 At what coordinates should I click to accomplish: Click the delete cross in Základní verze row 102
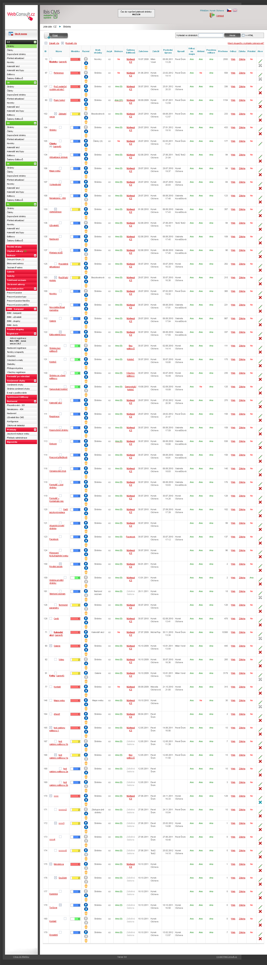(260, 120)
